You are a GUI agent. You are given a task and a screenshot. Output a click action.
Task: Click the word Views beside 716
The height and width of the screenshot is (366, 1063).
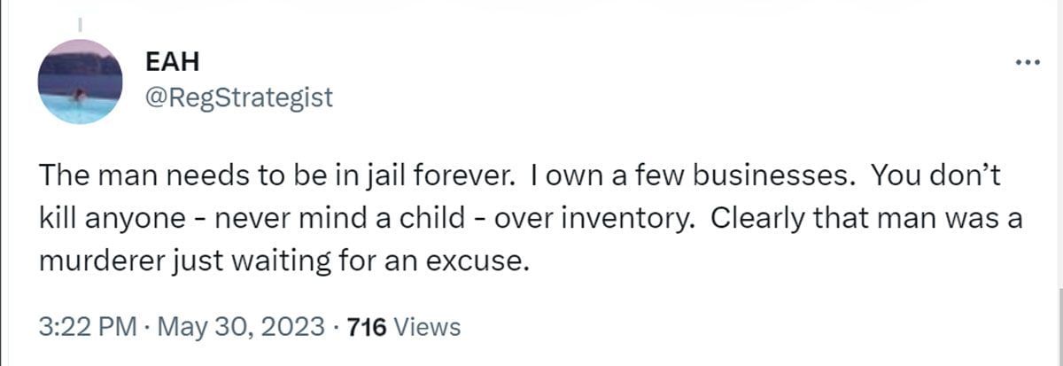tap(427, 327)
